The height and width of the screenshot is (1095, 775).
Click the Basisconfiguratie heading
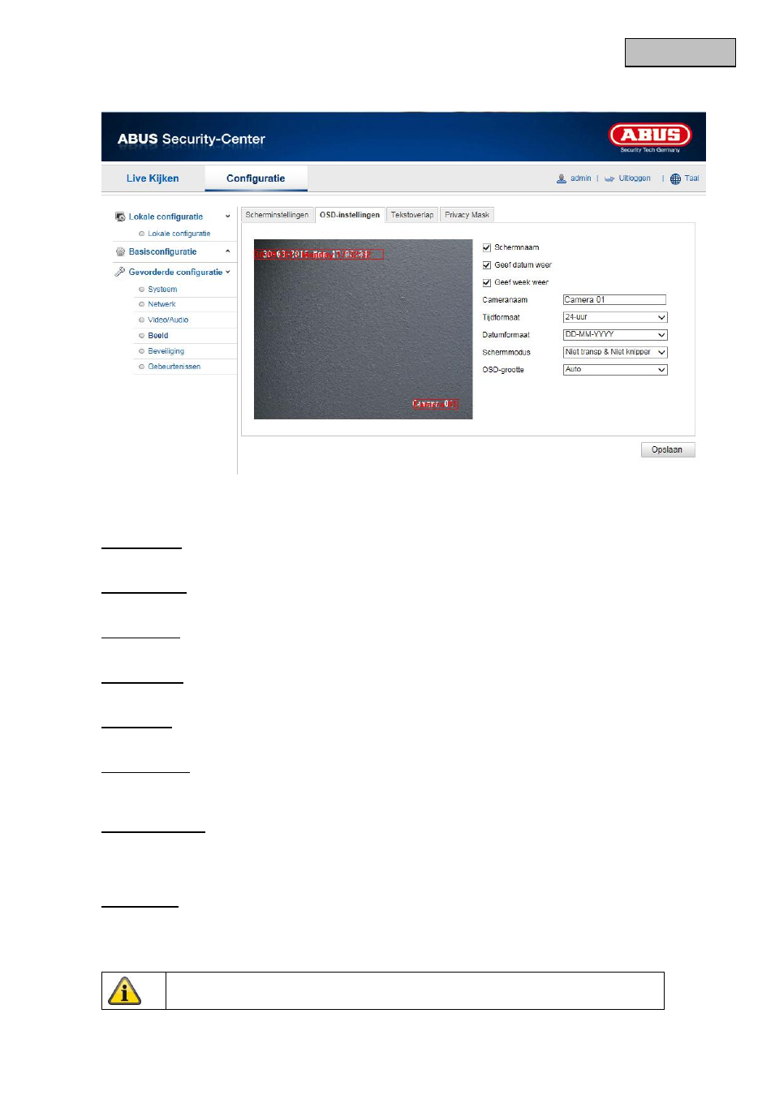tap(162, 251)
